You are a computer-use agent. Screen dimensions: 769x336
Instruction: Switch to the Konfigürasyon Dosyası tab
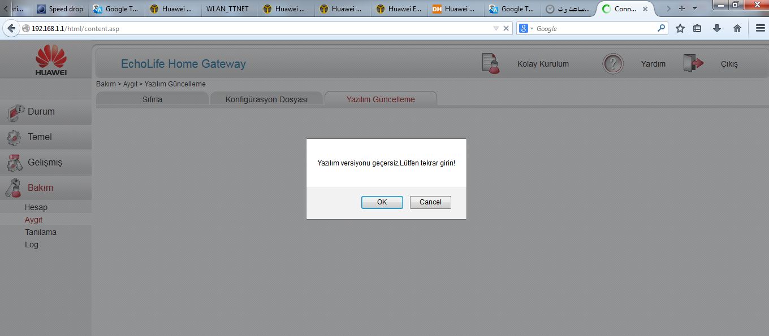pyautogui.click(x=266, y=99)
